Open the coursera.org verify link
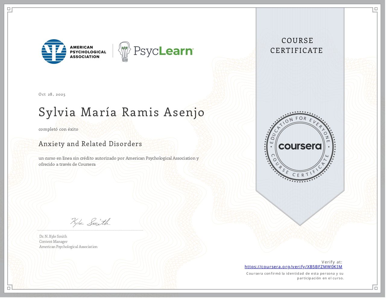386x298 pixels. [x=293, y=267]
